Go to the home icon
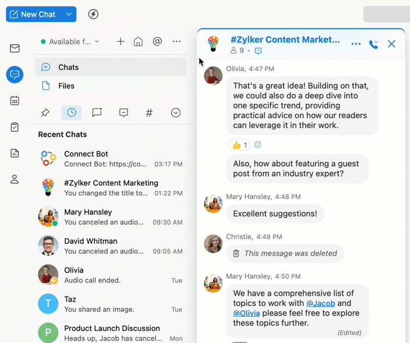This screenshot has width=410, height=343. tap(138, 41)
